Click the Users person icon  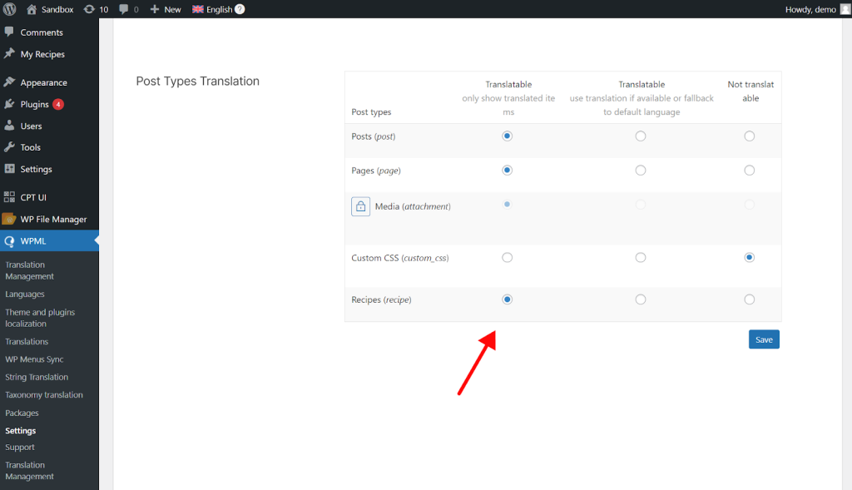pyautogui.click(x=9, y=126)
